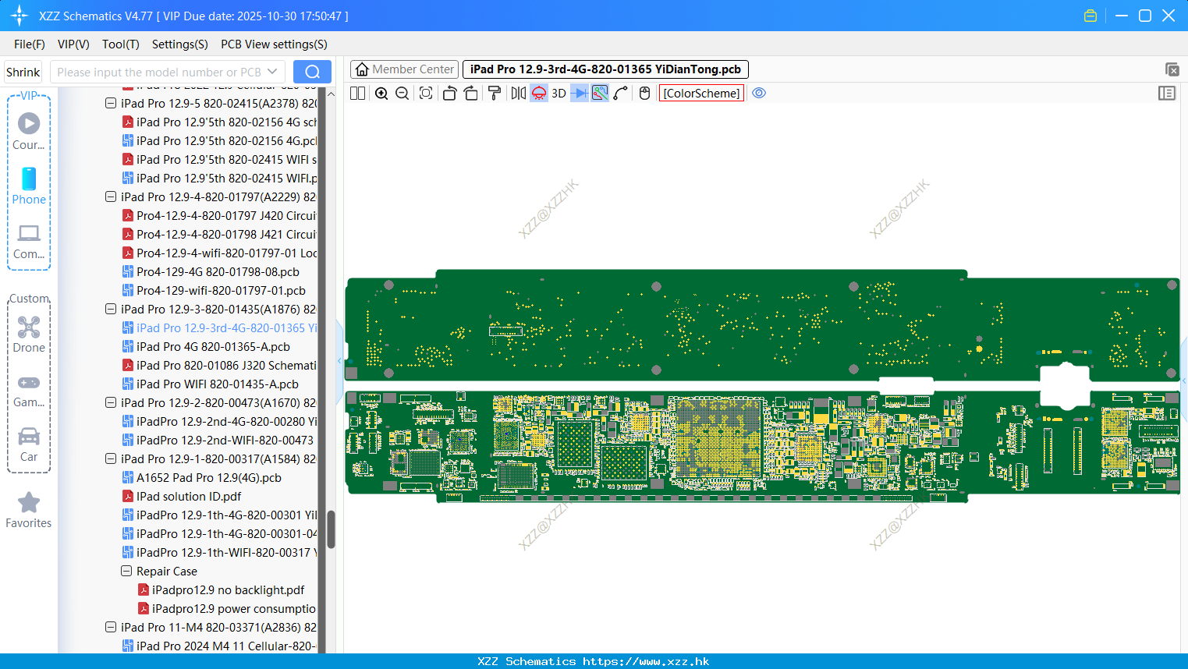The image size is (1188, 669).
Task: Select the Computer sidebar category
Action: tap(29, 241)
